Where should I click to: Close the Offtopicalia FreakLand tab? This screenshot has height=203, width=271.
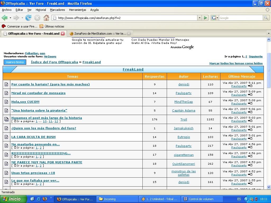pos(63,34)
